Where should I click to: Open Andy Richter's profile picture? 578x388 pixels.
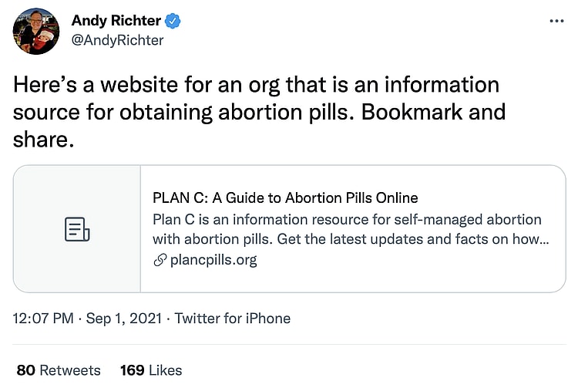pyautogui.click(x=36, y=31)
